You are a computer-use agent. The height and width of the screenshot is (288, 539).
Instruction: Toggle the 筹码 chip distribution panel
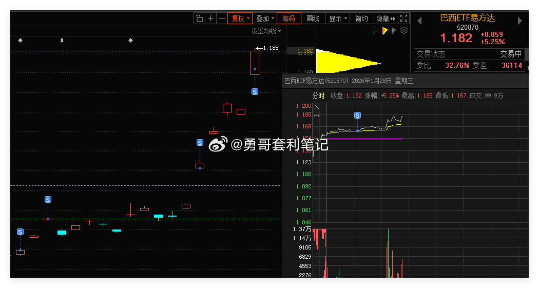click(288, 18)
